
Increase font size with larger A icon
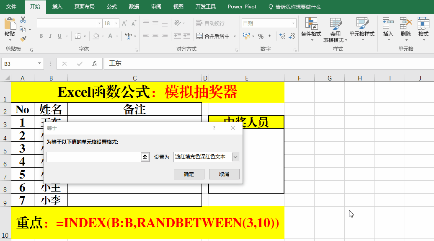pos(124,23)
